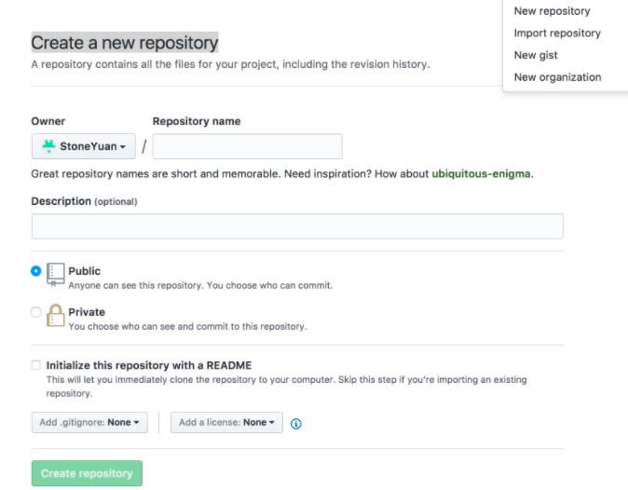Click the Initialize this repository label text
Screen dimensions: 628x490
tap(149, 365)
